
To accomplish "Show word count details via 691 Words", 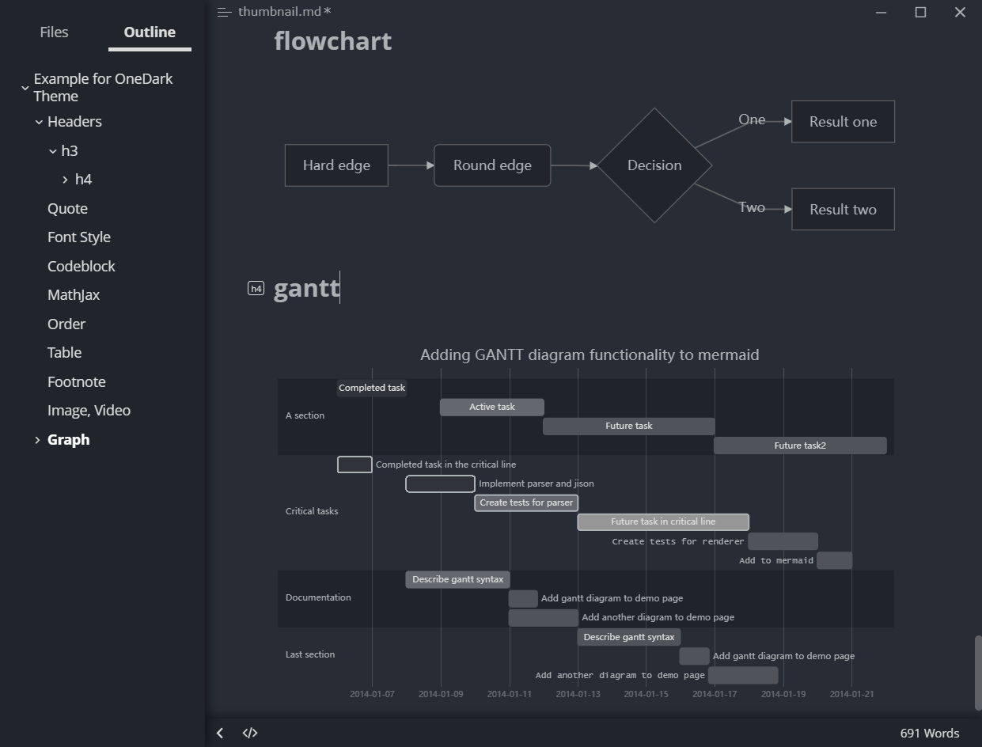I will (x=929, y=733).
